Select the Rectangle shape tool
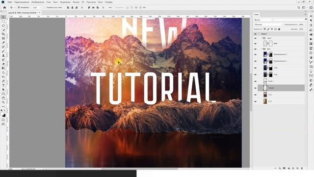Image resolution: width=314 pixels, height=177 pixels. point(3,94)
